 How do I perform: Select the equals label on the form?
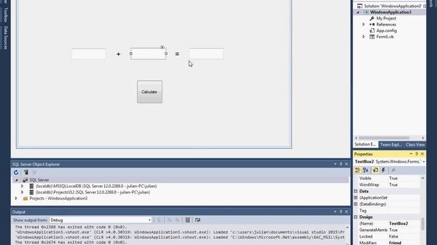178,54
